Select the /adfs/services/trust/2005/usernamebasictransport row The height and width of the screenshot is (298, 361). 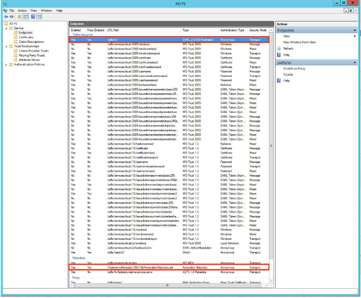coord(169,76)
